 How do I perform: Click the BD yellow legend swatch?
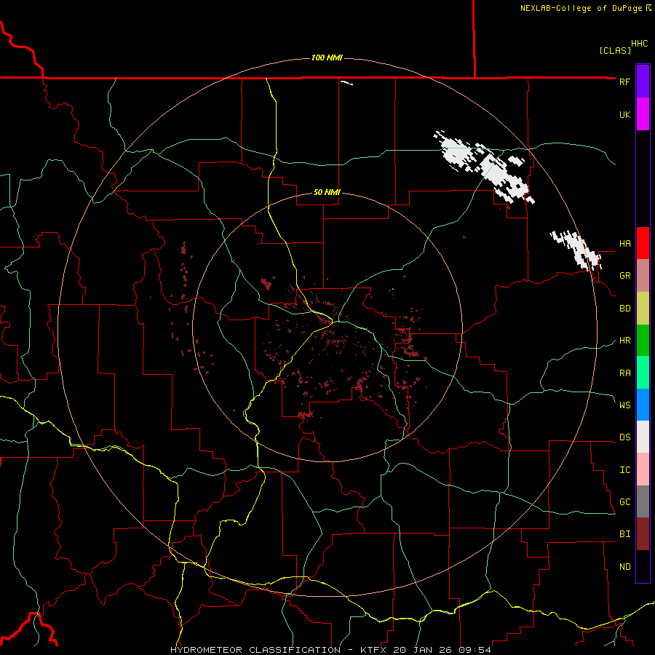[x=643, y=308]
